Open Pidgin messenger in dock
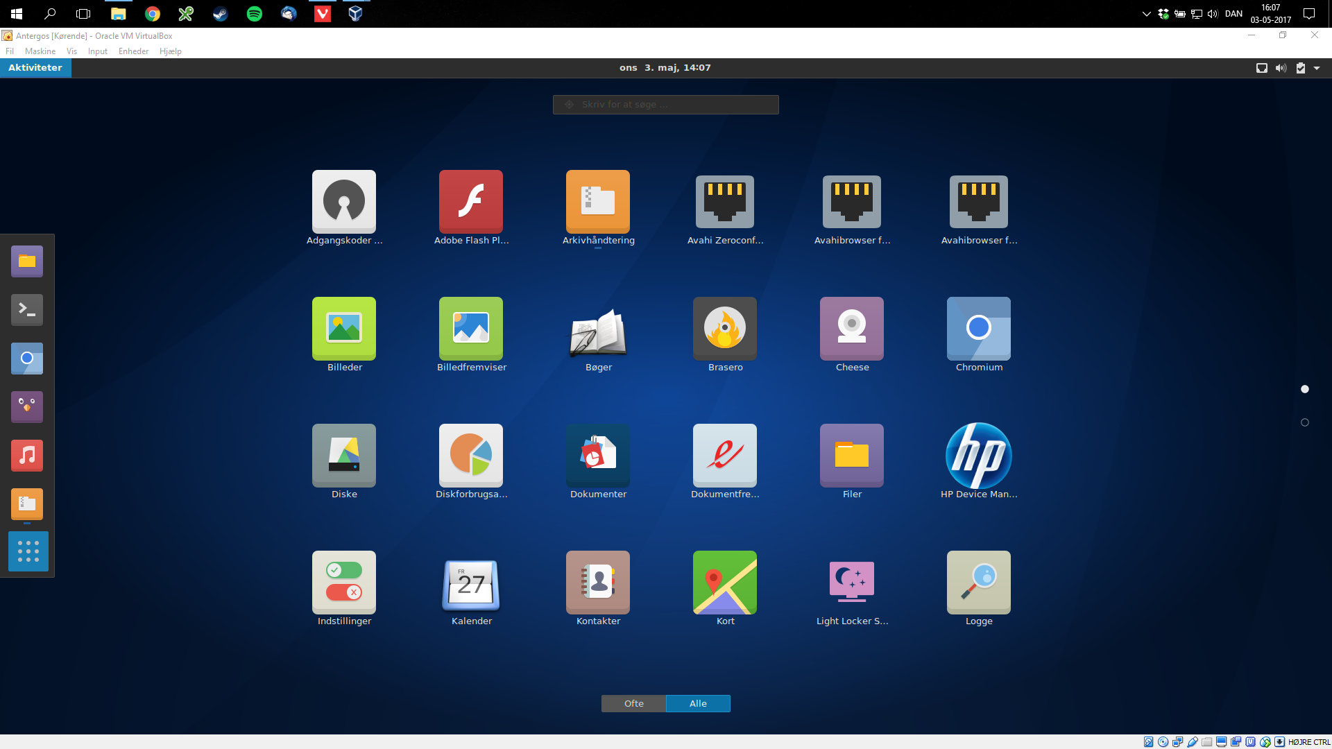 pyautogui.click(x=27, y=407)
